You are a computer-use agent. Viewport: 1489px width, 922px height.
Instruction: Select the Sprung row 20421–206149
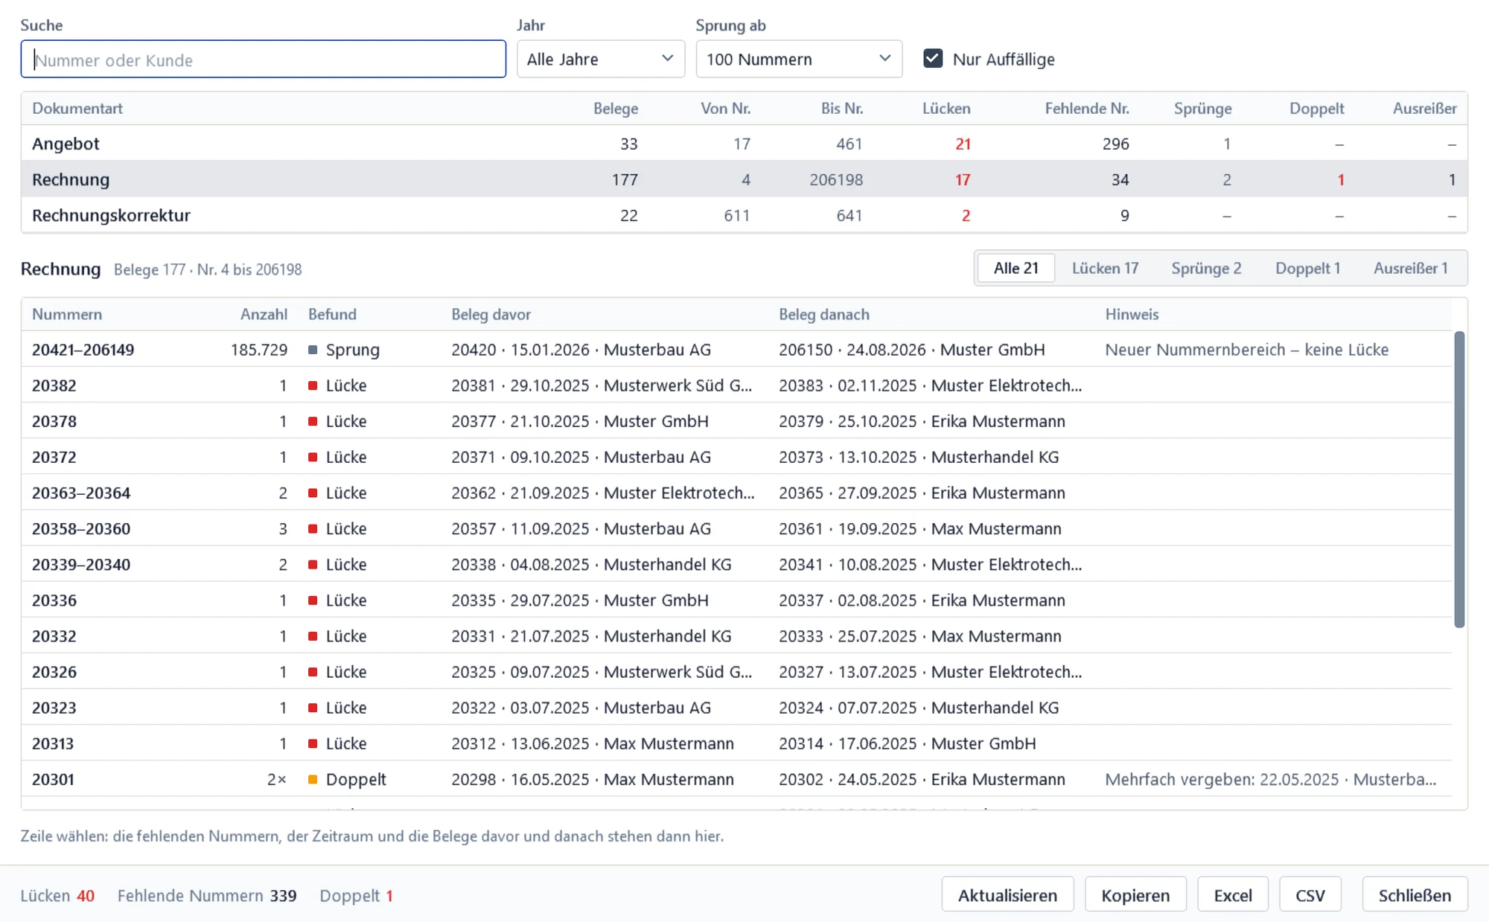coord(736,350)
